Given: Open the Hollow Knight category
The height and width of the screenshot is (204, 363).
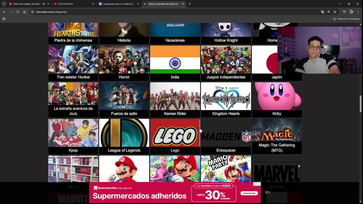Looking at the screenshot, I should pos(226,33).
